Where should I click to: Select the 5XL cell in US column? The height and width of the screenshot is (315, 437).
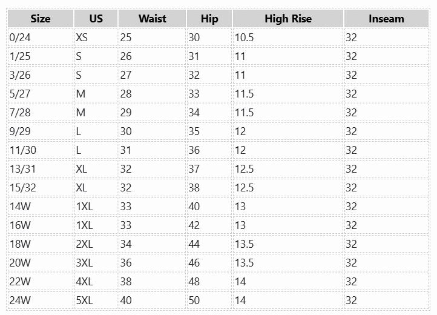[x=85, y=300]
